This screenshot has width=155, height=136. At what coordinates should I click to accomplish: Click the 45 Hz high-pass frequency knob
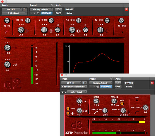pos(7,20)
